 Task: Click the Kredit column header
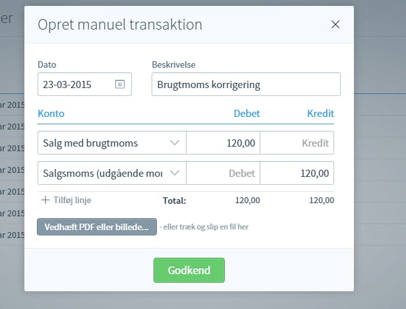pyautogui.click(x=320, y=114)
